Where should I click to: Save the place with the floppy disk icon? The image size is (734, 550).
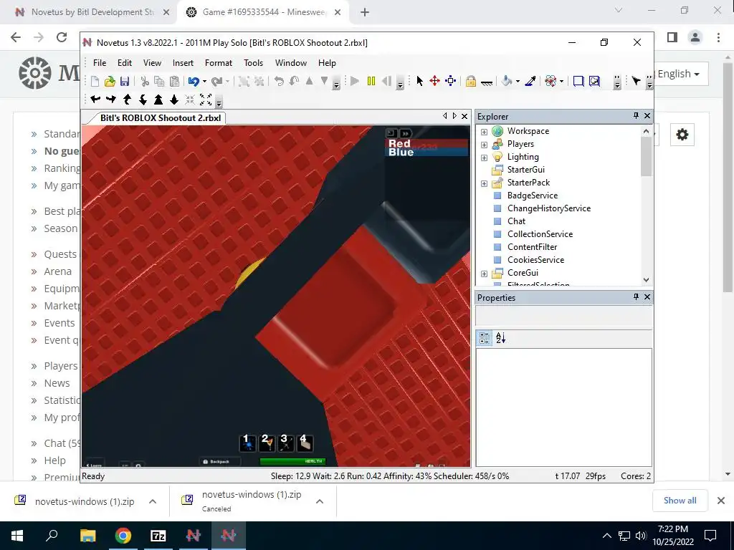click(125, 82)
